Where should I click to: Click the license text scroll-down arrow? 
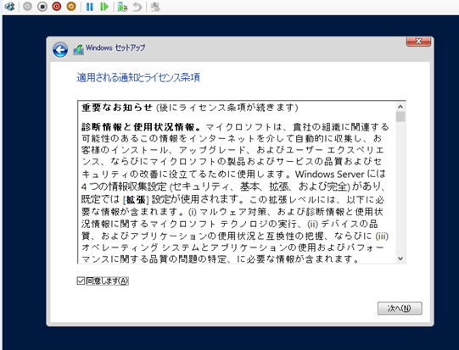[400, 258]
